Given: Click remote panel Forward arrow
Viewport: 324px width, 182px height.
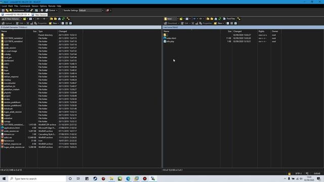Looking at the screenshot, I should pyautogui.click(x=201, y=19).
